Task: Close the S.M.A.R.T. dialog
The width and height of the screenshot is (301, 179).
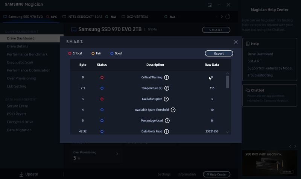Action: [x=236, y=42]
